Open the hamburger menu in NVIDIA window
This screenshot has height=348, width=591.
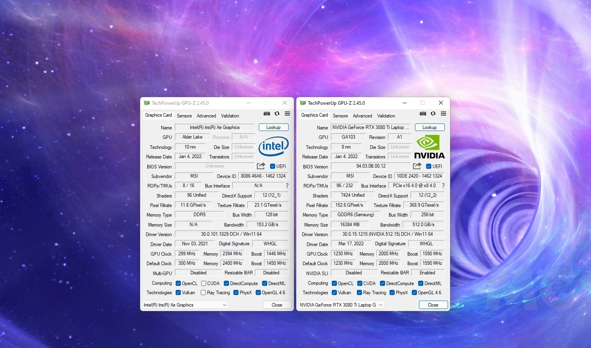(x=443, y=114)
